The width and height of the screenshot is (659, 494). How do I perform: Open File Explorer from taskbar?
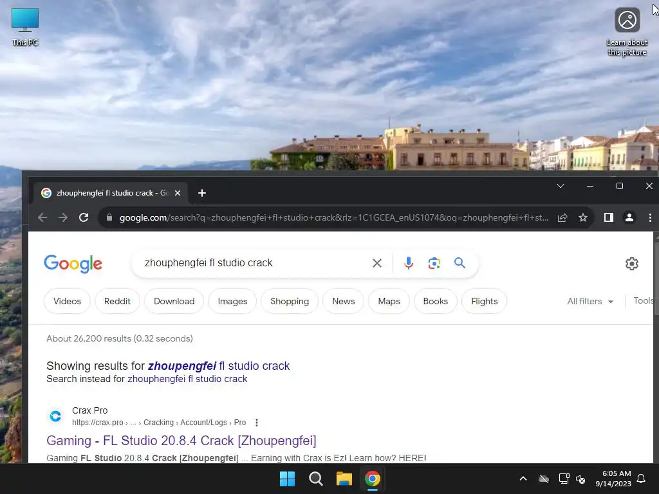tap(344, 479)
